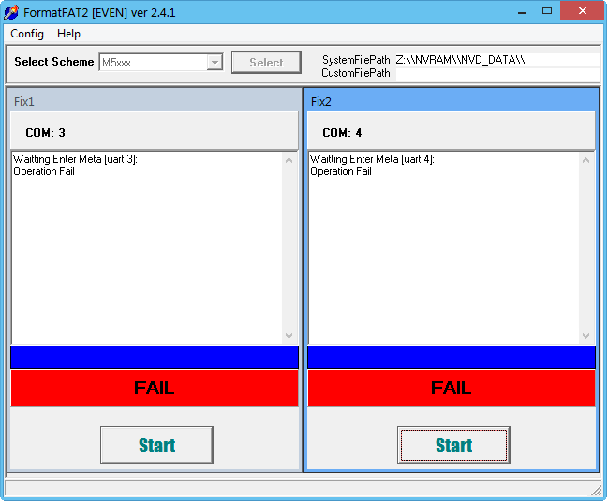Open the Config menu
Image resolution: width=607 pixels, height=501 pixels.
click(x=27, y=34)
